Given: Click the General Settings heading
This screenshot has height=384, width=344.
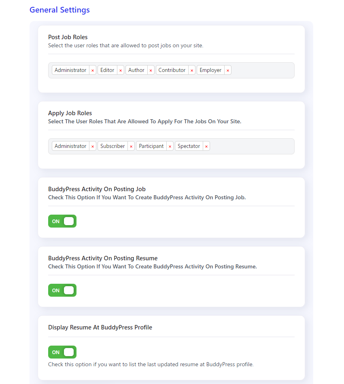Looking at the screenshot, I should tap(59, 10).
